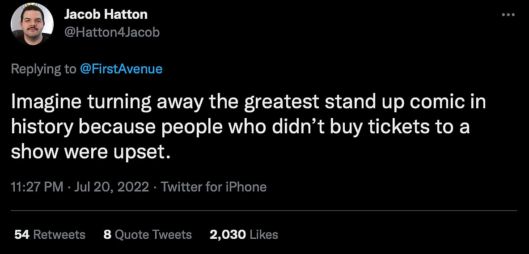View the Retweets list via its label
The height and width of the screenshot is (254, 529).
pyautogui.click(x=59, y=234)
